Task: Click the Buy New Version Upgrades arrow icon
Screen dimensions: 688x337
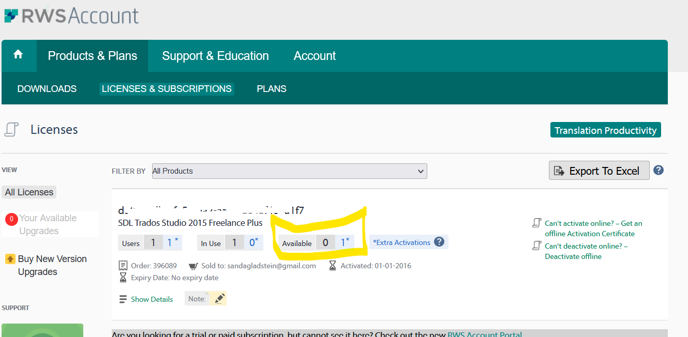Action: (10, 259)
